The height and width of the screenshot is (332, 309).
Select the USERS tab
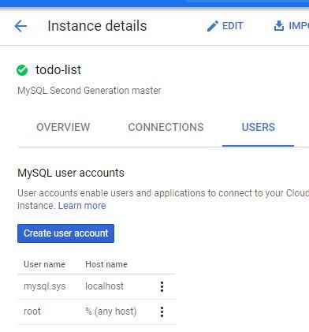coord(258,127)
